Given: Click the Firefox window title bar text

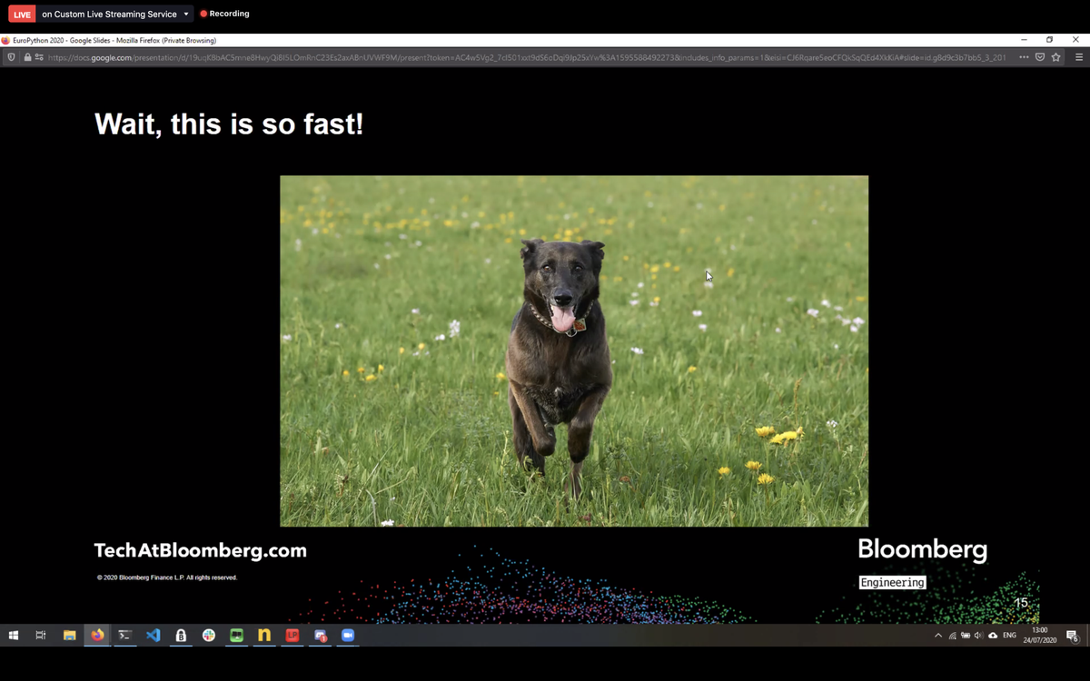Looking at the screenshot, I should coord(114,40).
